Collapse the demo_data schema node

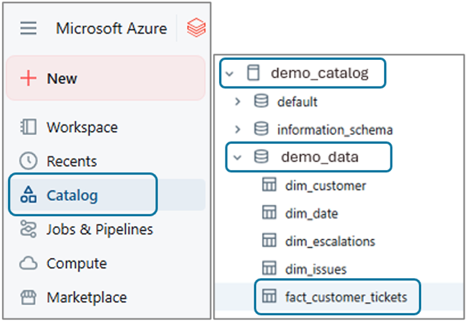[238, 157]
